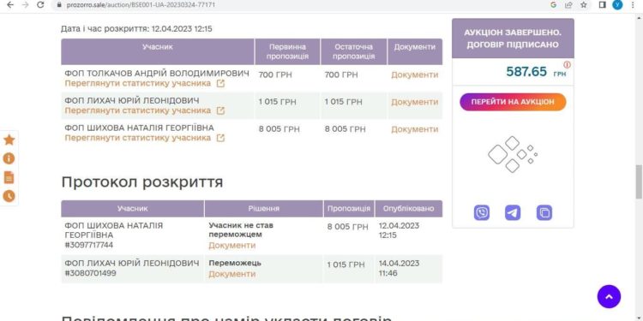The height and width of the screenshot is (321, 643).
Task: Click the 587.65 ГРН price value
Action: (536, 72)
